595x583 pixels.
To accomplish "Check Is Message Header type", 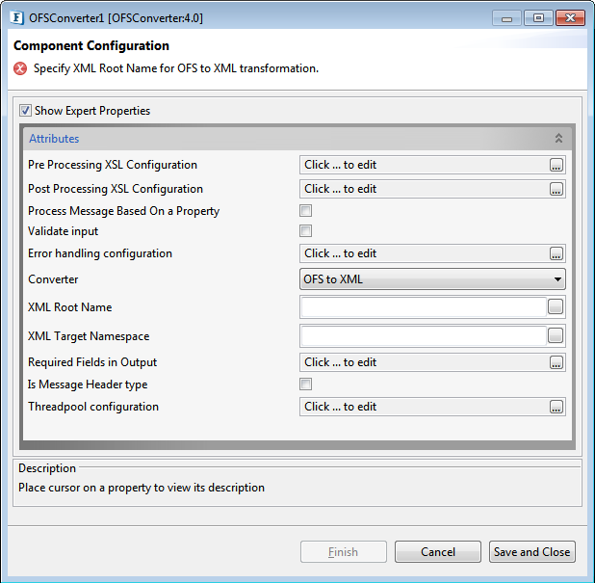I will (305, 384).
